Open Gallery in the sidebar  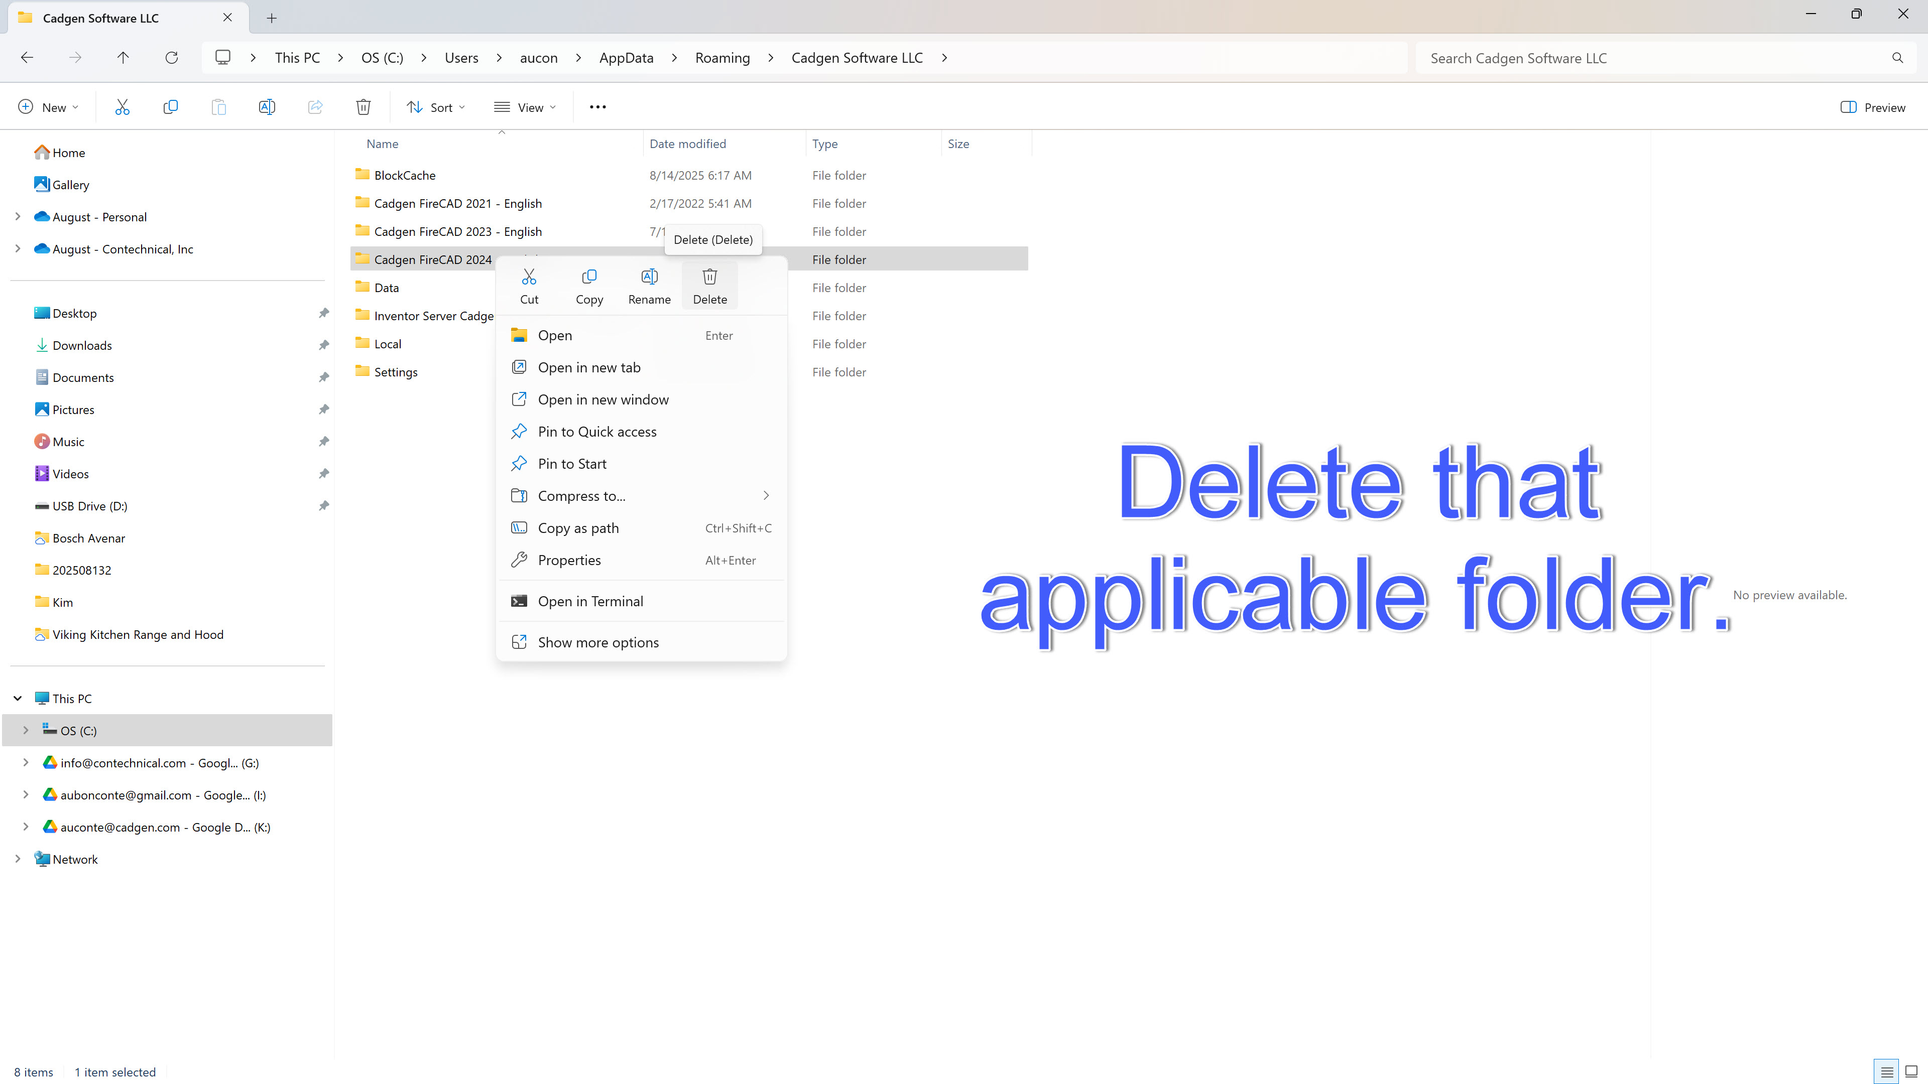pos(70,184)
